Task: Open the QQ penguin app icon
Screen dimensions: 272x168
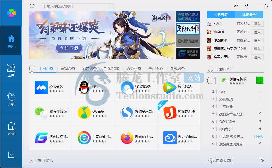Action: click(84, 87)
